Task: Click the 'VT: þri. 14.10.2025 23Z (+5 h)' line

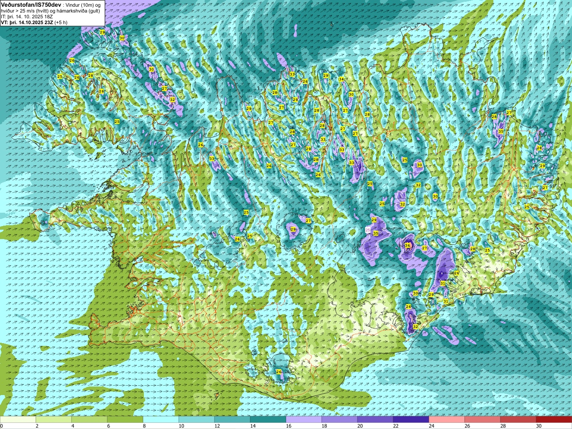Action: click(x=34, y=22)
